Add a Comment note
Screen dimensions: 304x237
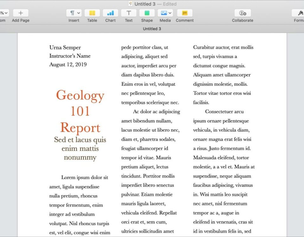(x=185, y=13)
